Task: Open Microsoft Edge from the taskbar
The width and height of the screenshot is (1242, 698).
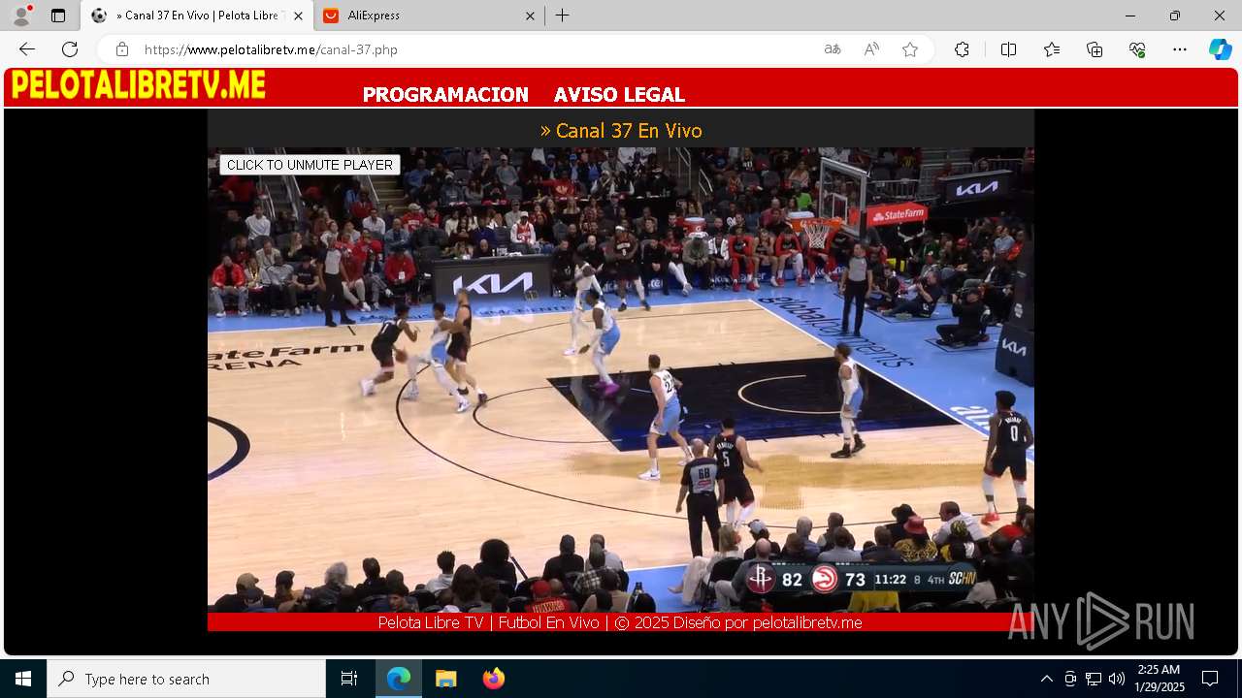Action: click(x=399, y=679)
